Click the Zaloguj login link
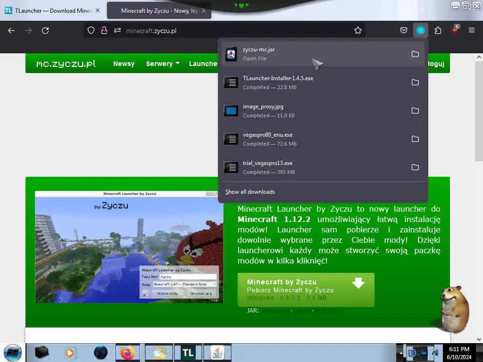The height and width of the screenshot is (362, 483). point(435,64)
